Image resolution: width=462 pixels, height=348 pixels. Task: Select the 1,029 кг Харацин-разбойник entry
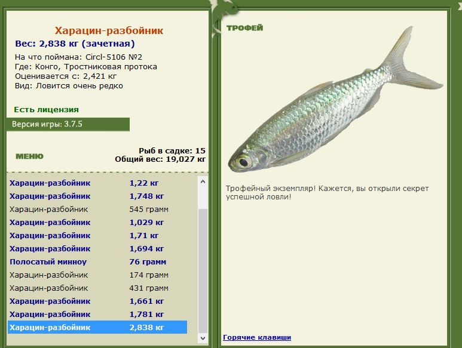point(97,223)
